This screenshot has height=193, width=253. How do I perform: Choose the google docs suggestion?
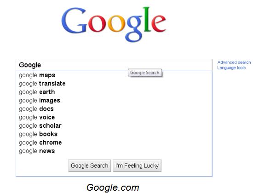[114, 109]
